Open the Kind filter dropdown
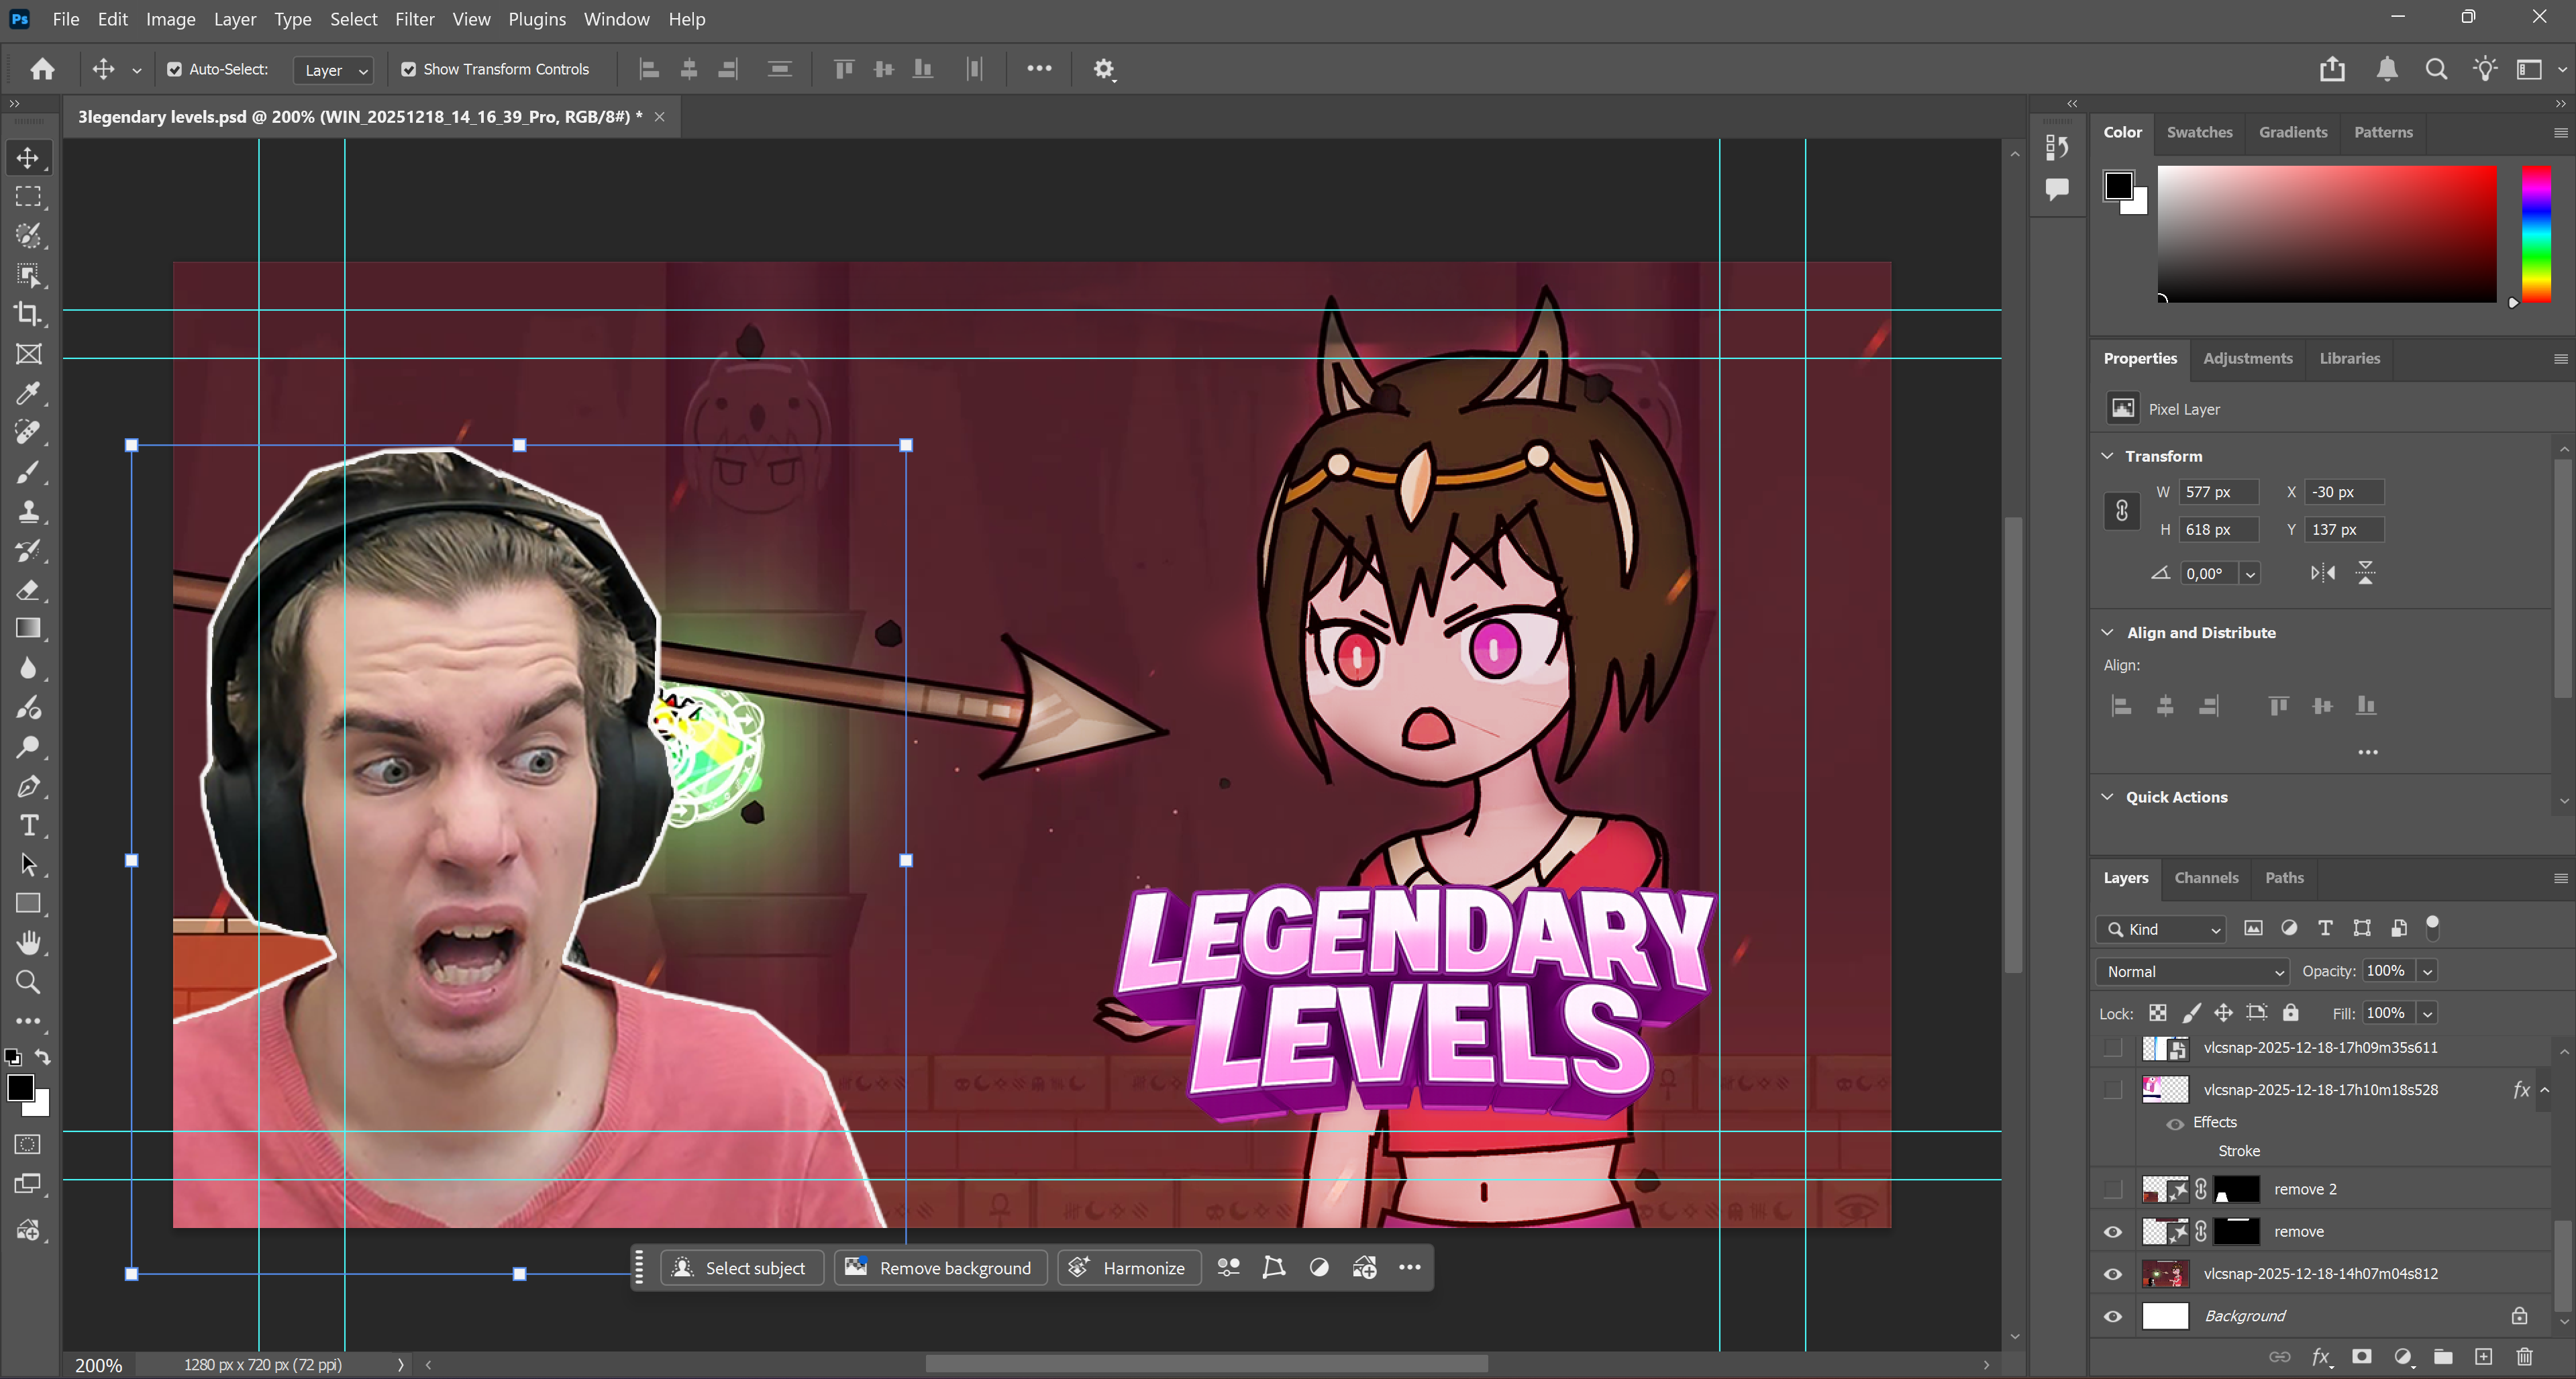2576x1379 pixels. coord(2160,929)
